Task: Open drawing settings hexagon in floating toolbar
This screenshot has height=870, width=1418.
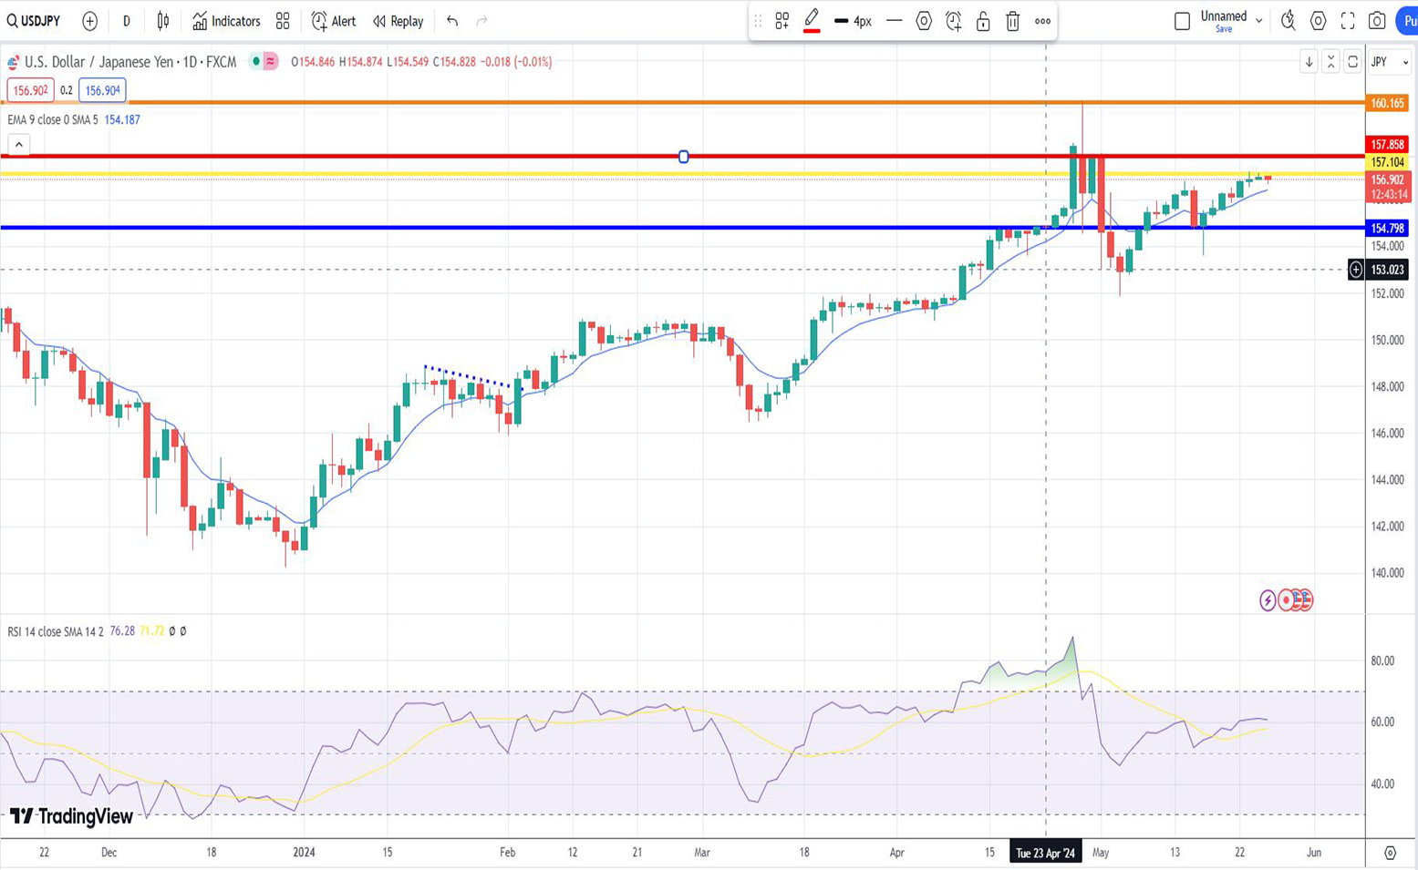Action: (x=924, y=21)
